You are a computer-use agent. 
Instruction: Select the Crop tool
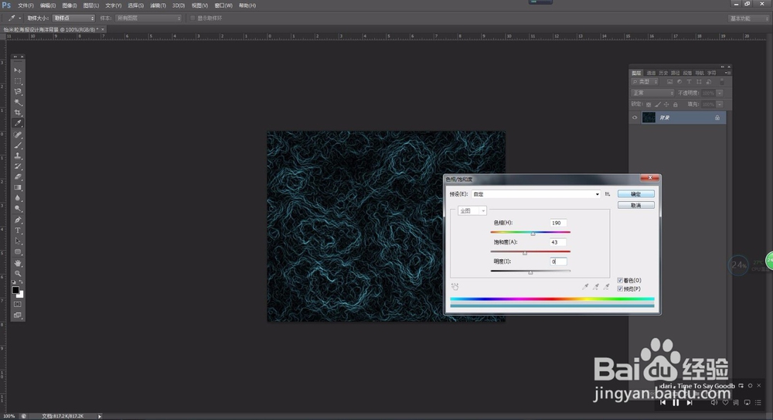(18, 112)
